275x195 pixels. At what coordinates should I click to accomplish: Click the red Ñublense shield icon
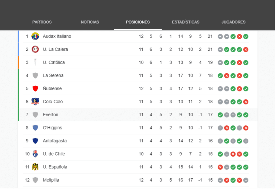click(35, 89)
